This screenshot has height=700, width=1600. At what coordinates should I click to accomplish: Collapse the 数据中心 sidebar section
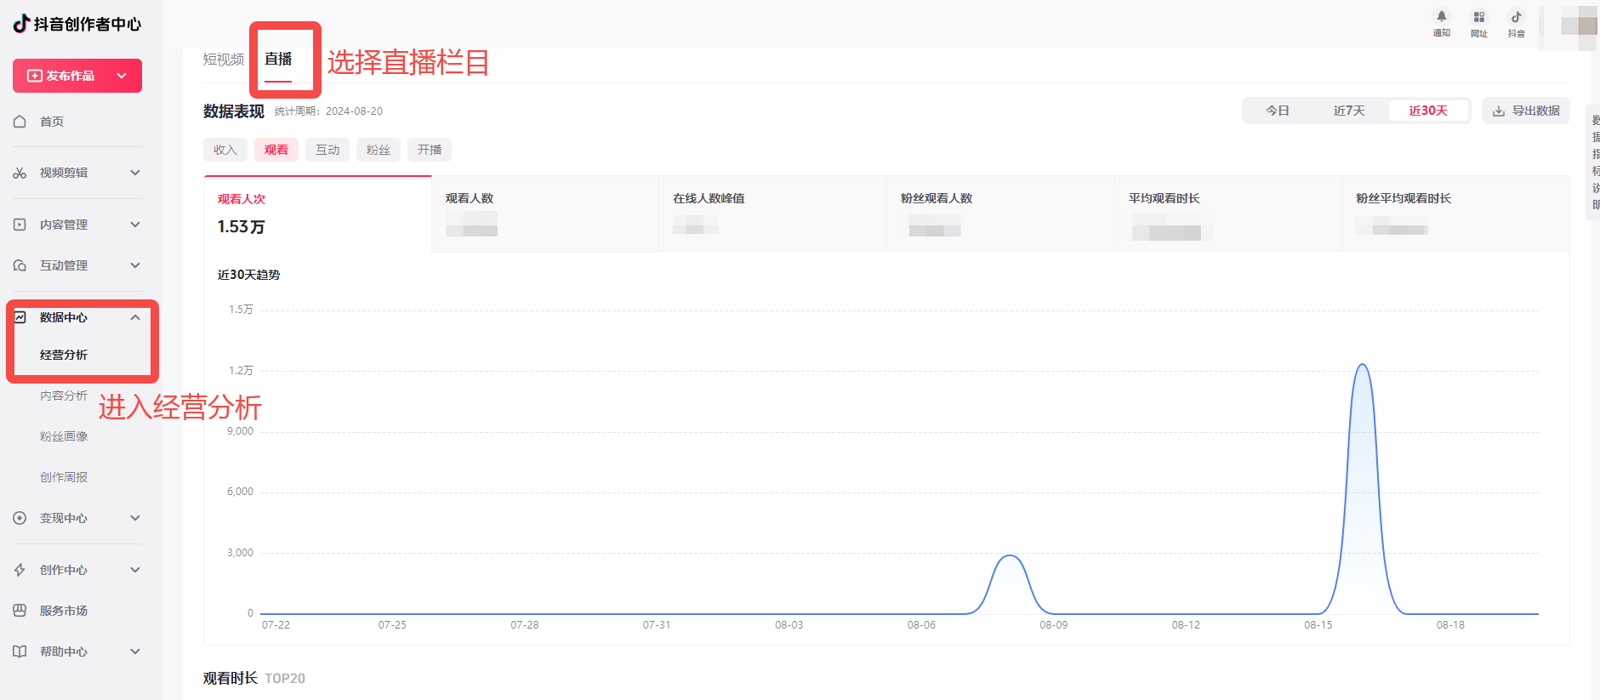pyautogui.click(x=135, y=317)
